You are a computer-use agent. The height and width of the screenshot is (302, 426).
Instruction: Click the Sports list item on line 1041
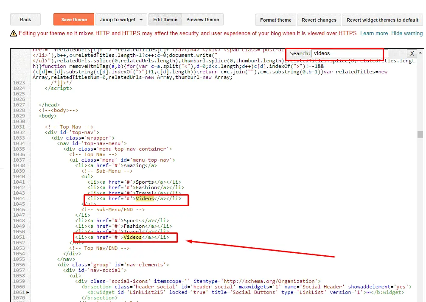point(134,182)
